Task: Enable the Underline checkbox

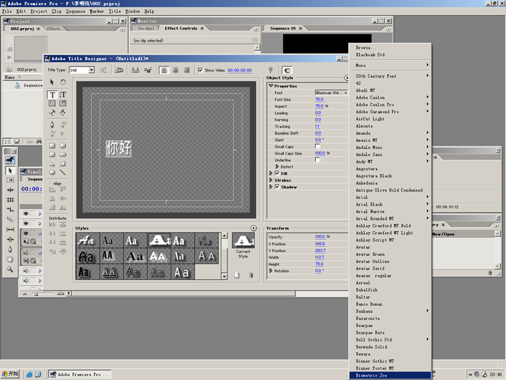Action: point(318,160)
